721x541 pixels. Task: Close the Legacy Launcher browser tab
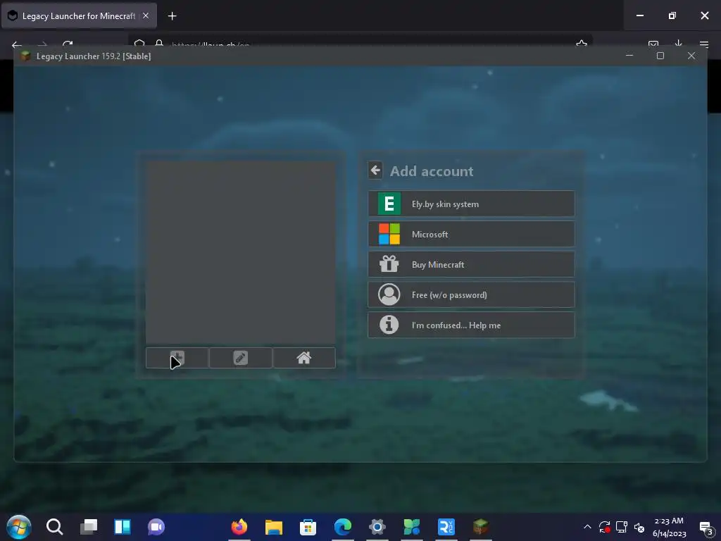(x=146, y=15)
